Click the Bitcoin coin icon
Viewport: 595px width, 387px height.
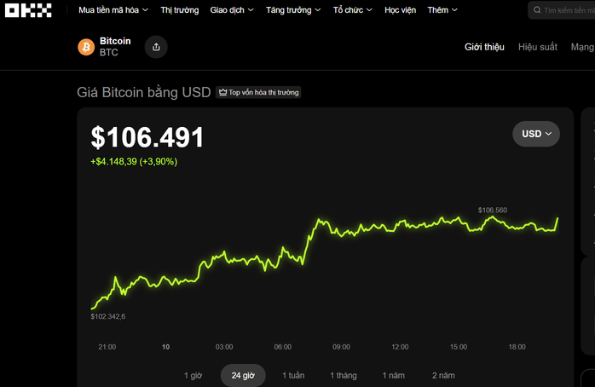pyautogui.click(x=86, y=47)
